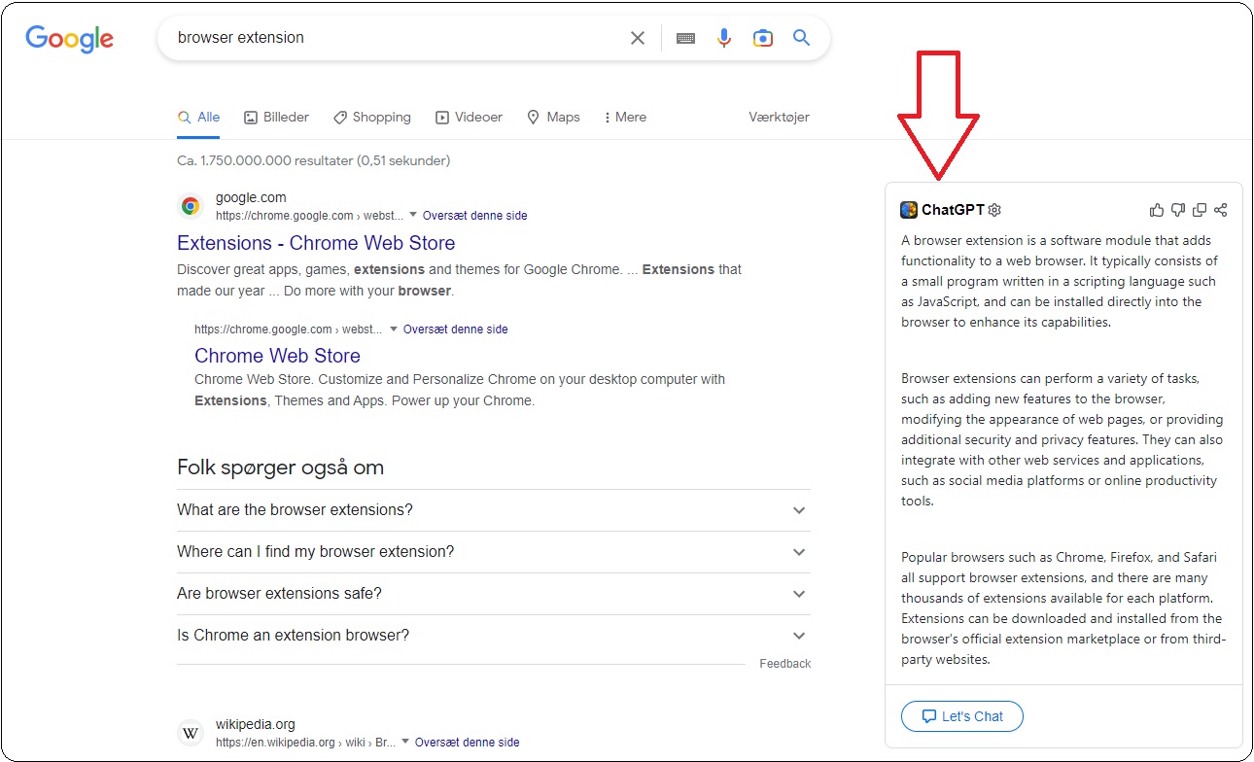This screenshot has height=762, width=1254.
Task: Click the Let's Chat button
Action: pos(961,716)
